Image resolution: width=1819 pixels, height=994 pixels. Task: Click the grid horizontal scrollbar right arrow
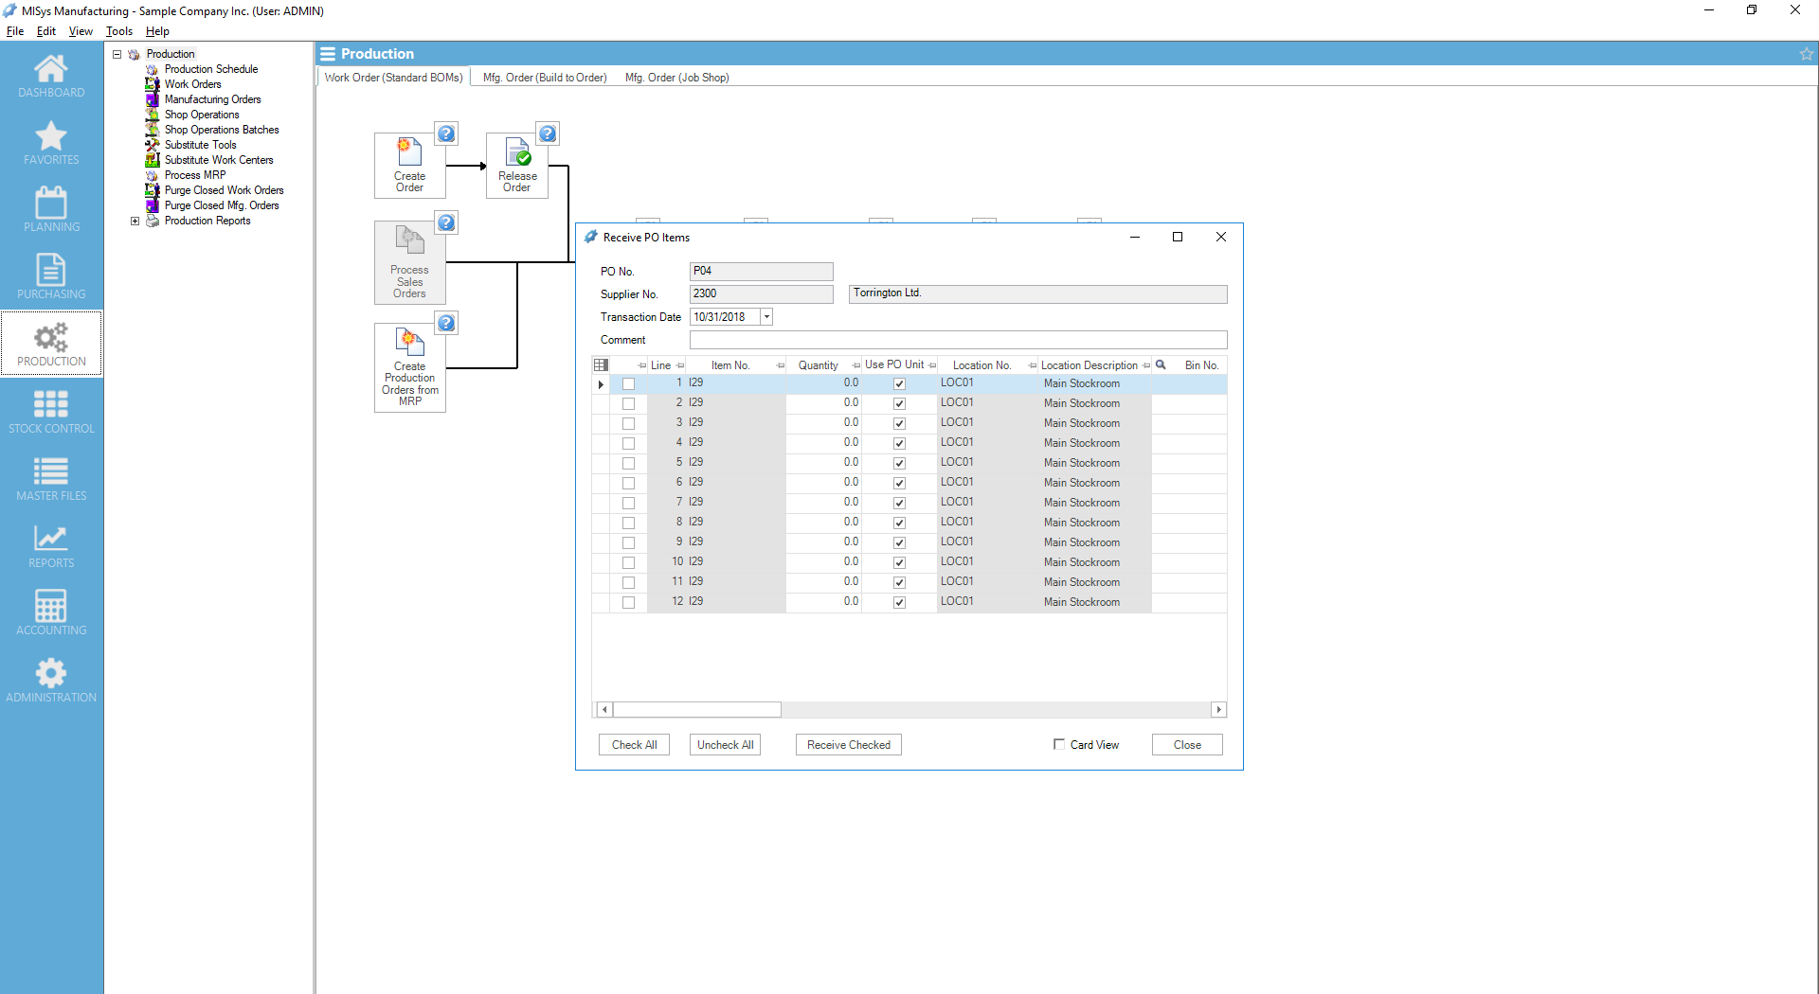1218,710
